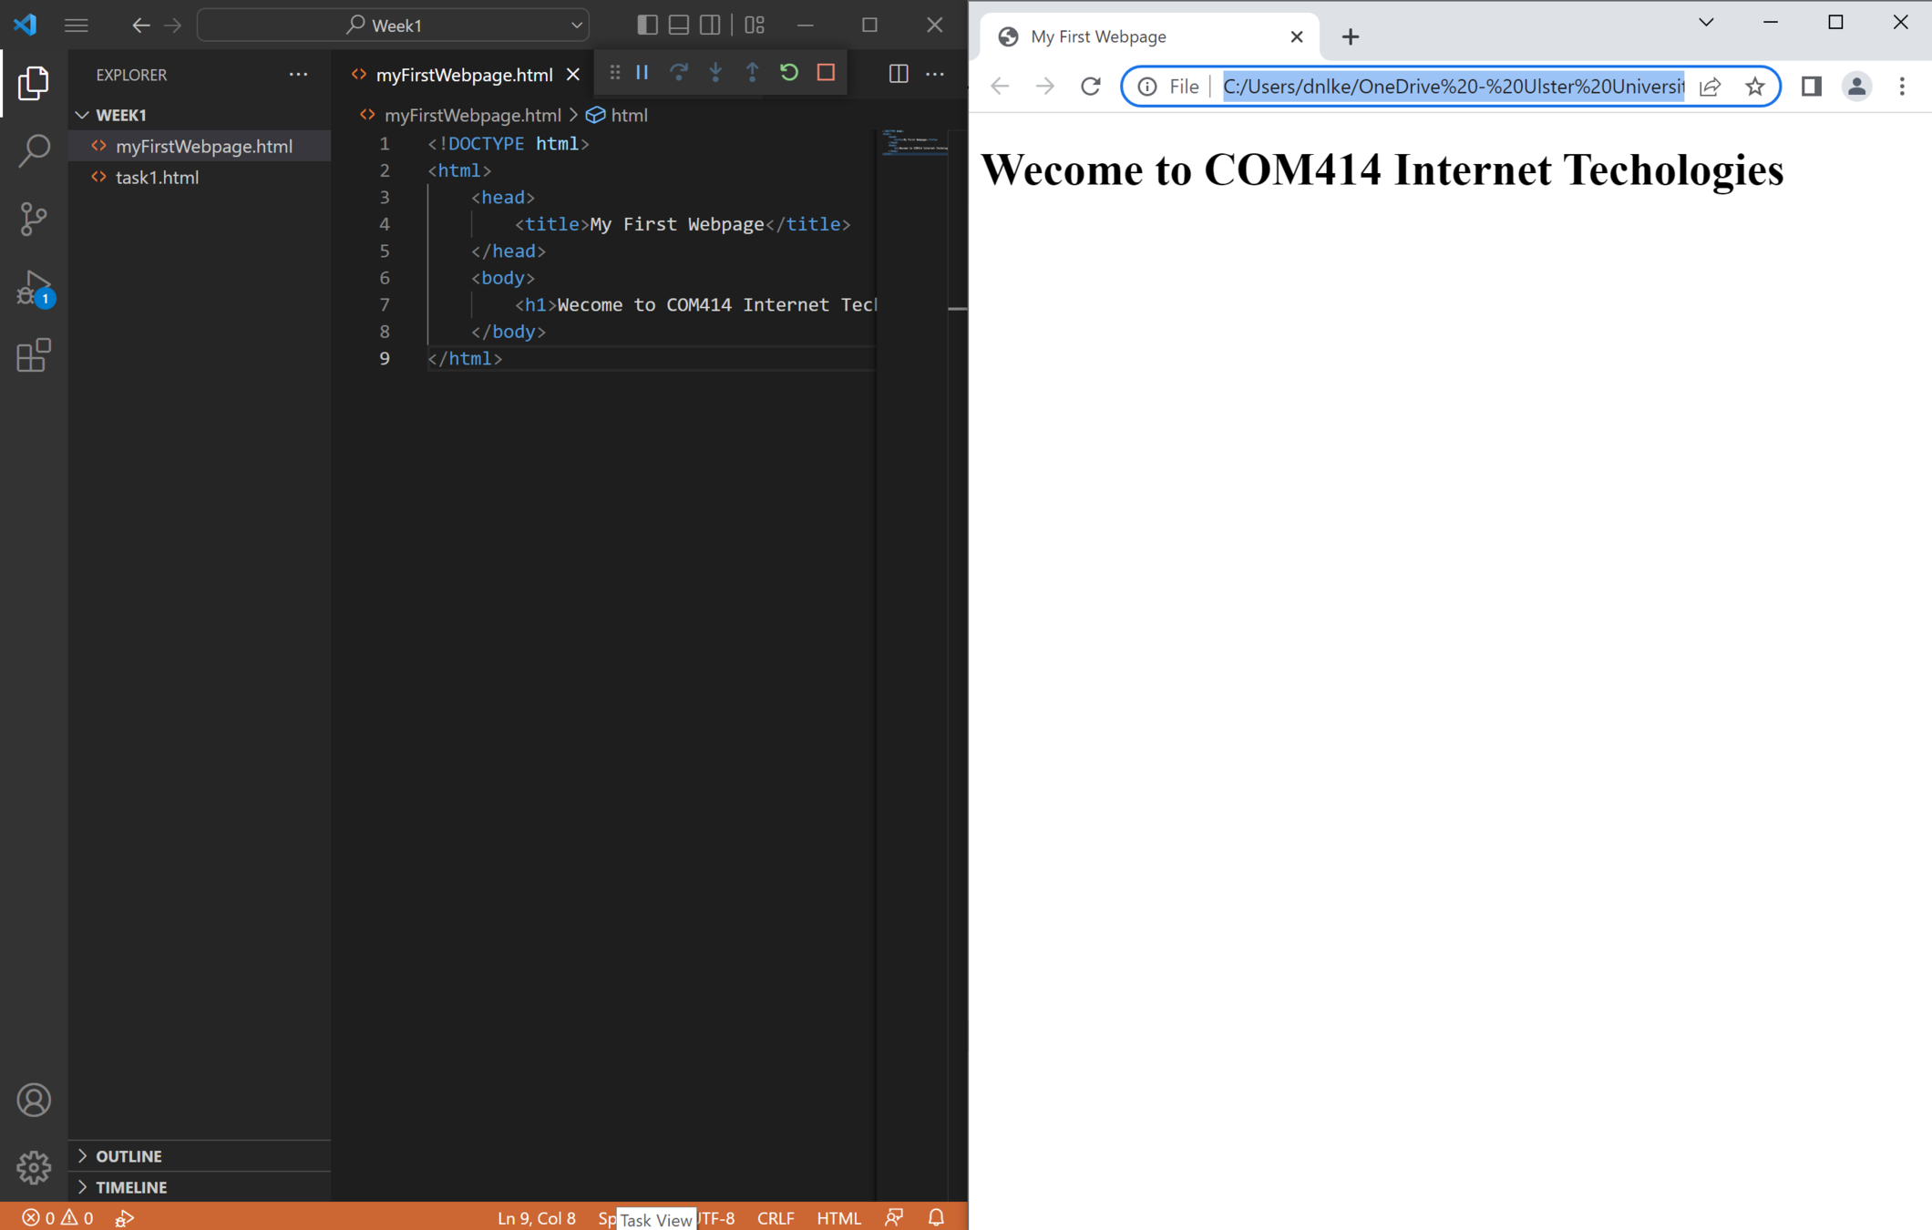Screen dimensions: 1932x1230
Task: Stop the debugger with red square
Action: click(x=826, y=73)
